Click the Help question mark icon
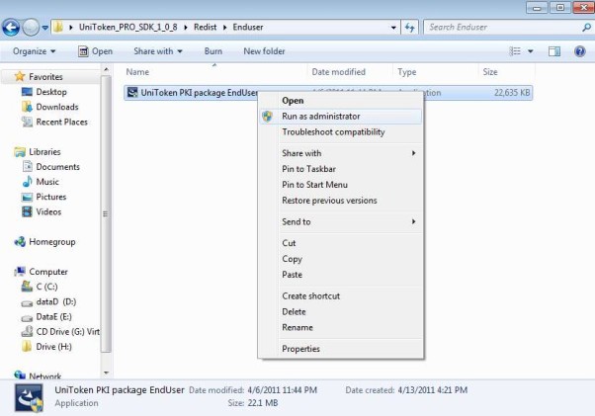The height and width of the screenshot is (416, 595). coord(580,51)
